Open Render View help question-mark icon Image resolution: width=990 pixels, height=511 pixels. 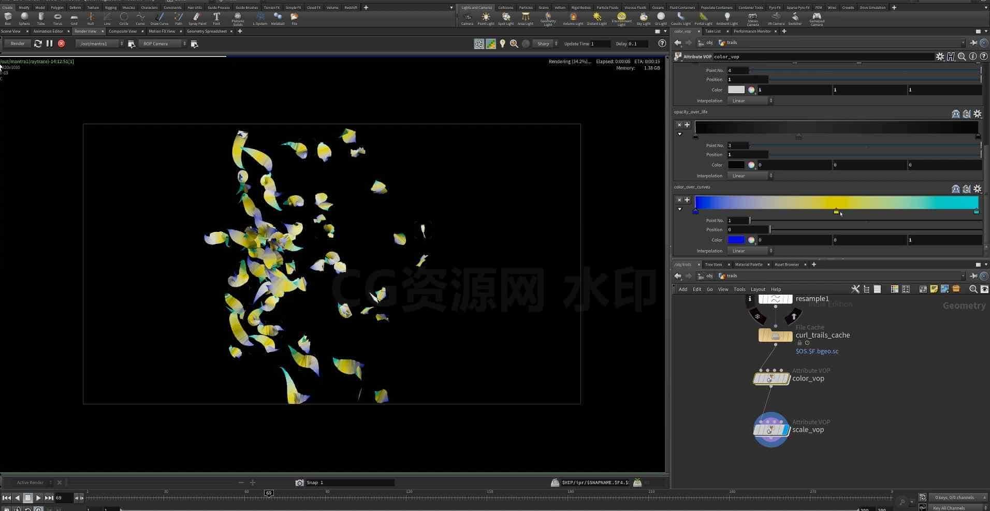point(662,43)
